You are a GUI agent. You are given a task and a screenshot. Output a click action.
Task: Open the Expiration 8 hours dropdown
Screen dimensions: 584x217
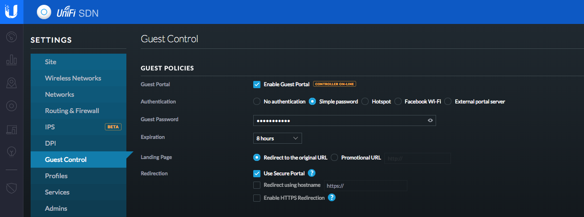pyautogui.click(x=278, y=138)
